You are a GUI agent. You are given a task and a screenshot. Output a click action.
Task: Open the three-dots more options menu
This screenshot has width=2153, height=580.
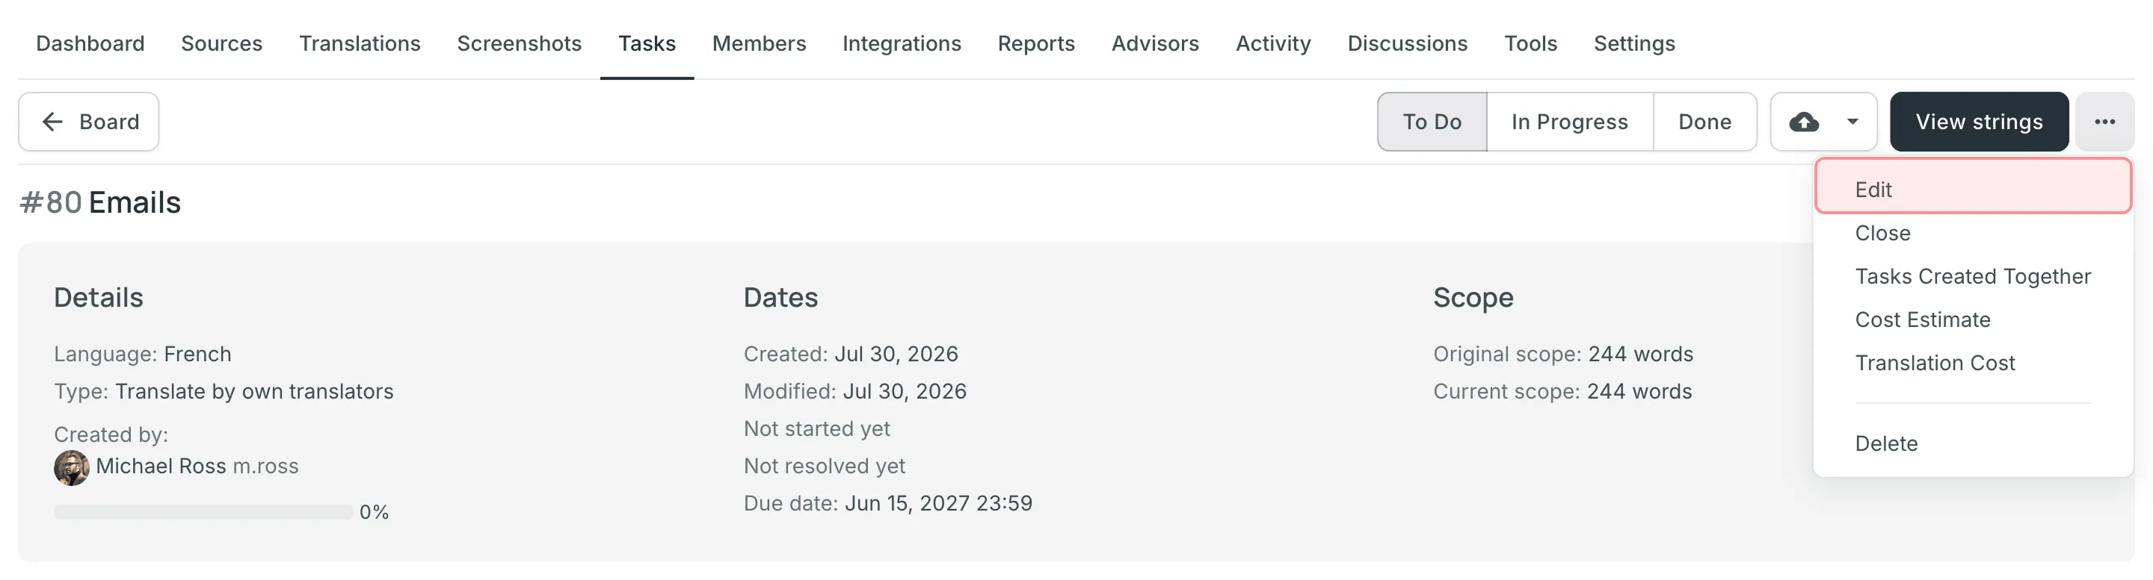coord(2104,122)
